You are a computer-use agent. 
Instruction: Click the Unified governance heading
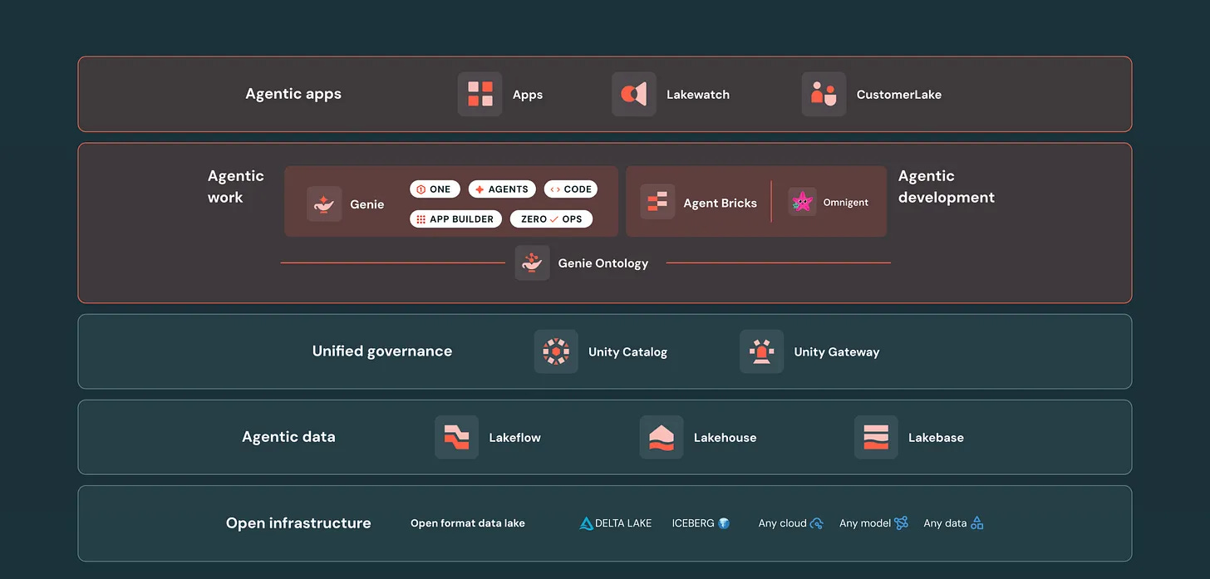pos(382,351)
